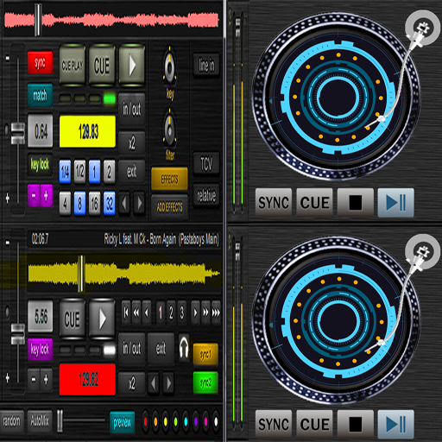Start top deck with the play arrow pad

pos(131,66)
